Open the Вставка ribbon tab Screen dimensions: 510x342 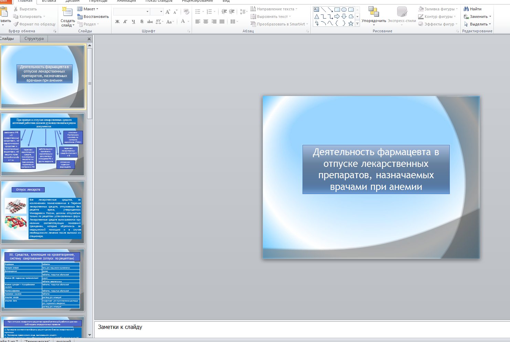(x=49, y=1)
